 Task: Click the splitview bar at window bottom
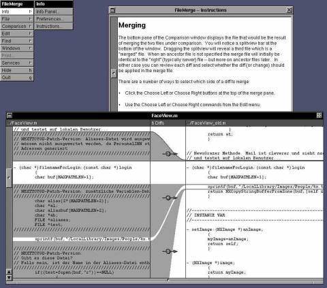168,280
